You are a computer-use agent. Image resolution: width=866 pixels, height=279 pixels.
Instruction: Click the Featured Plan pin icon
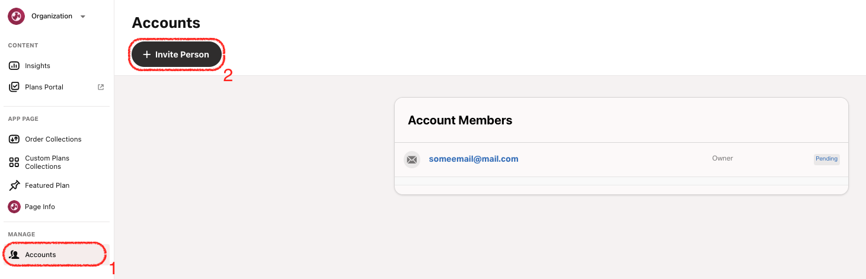coord(14,185)
